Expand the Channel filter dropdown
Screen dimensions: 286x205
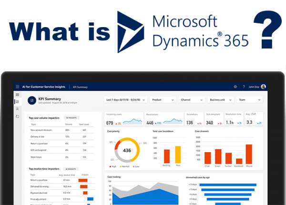(192, 100)
